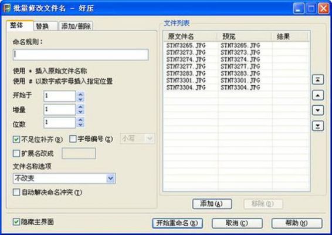The width and height of the screenshot is (332, 235).
Task: Click the 添加(A) button
Action: (212, 204)
